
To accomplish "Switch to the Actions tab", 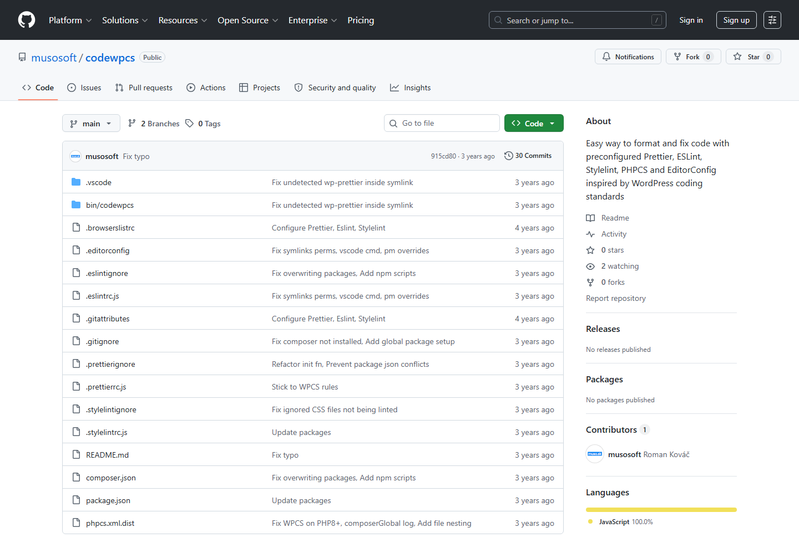I will click(206, 88).
